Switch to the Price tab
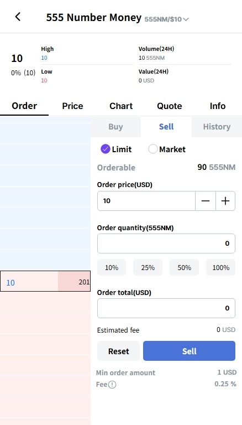 72,106
